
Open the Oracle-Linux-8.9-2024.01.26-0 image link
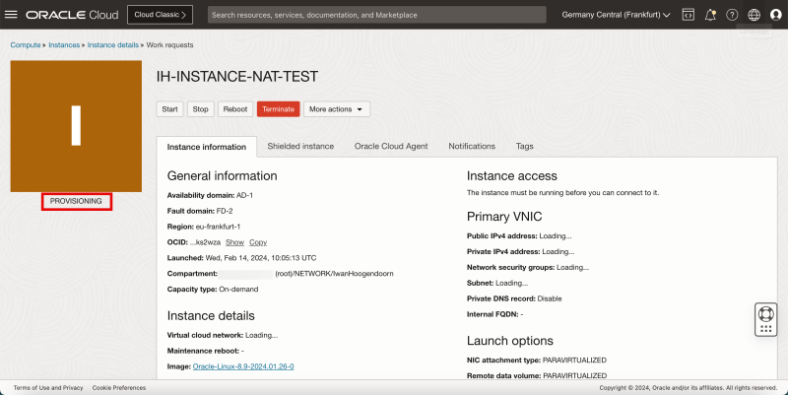point(243,366)
